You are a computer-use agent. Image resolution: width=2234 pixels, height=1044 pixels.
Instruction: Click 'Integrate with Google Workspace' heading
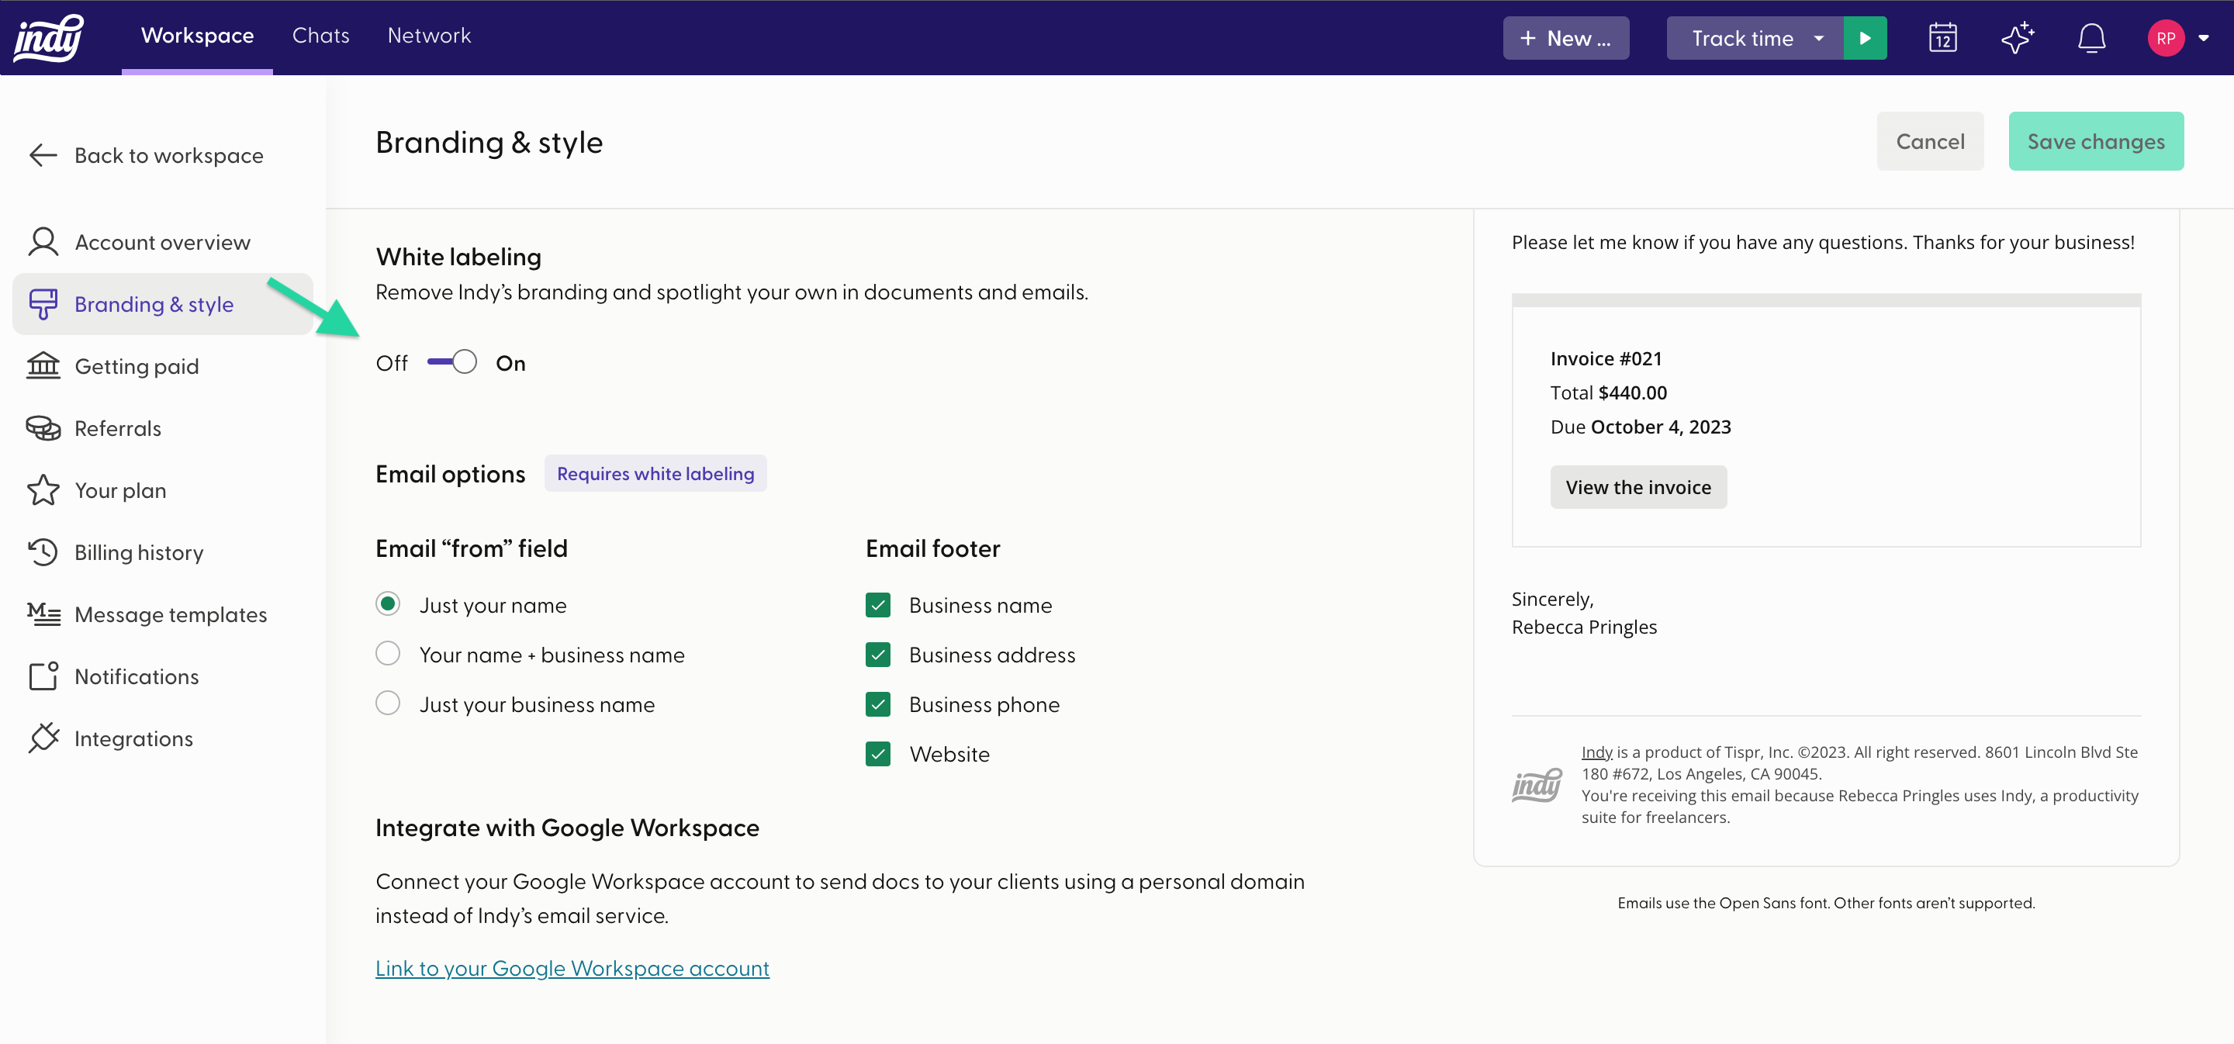coord(567,828)
